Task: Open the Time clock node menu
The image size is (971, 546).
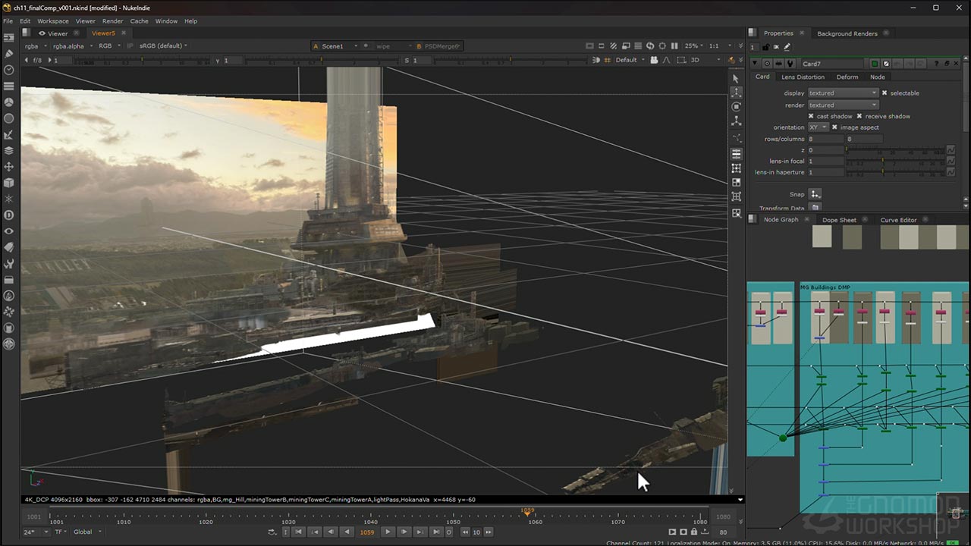Action: coord(9,70)
